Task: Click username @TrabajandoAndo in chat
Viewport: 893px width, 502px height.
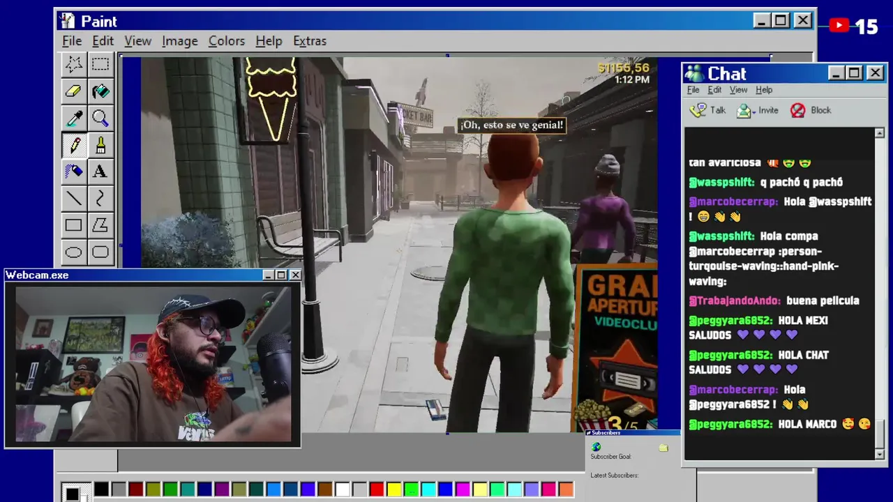Action: (735, 301)
